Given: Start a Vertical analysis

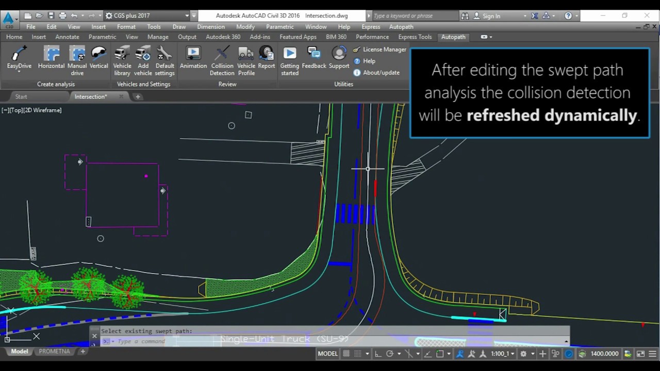Looking at the screenshot, I should 98,58.
